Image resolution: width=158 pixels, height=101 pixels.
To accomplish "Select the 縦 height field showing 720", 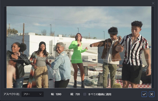I will 77,94.
